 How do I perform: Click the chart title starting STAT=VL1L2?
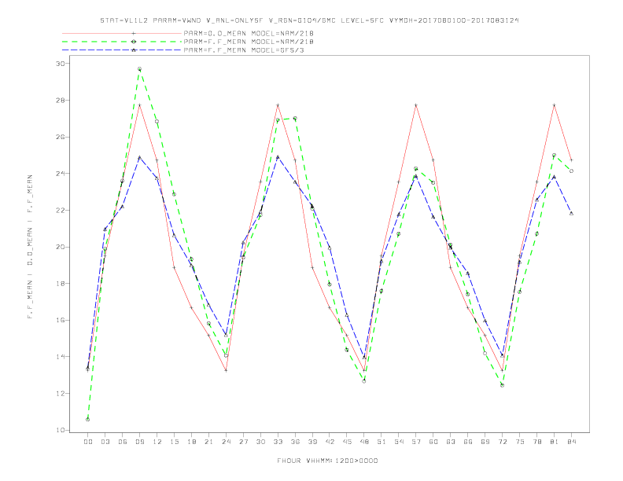tap(309, 20)
